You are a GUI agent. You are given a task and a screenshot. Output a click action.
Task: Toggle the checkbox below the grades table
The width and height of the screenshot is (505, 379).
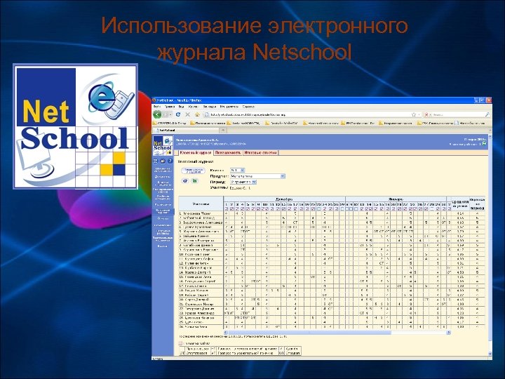click(180, 343)
